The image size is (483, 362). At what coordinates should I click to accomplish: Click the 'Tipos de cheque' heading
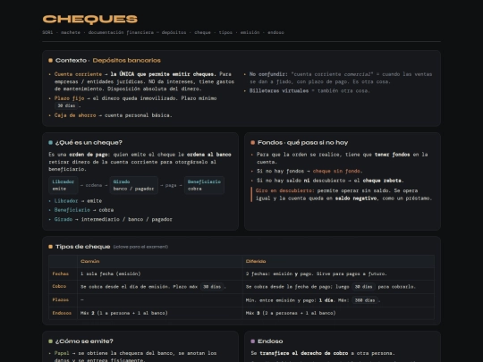pos(83,247)
